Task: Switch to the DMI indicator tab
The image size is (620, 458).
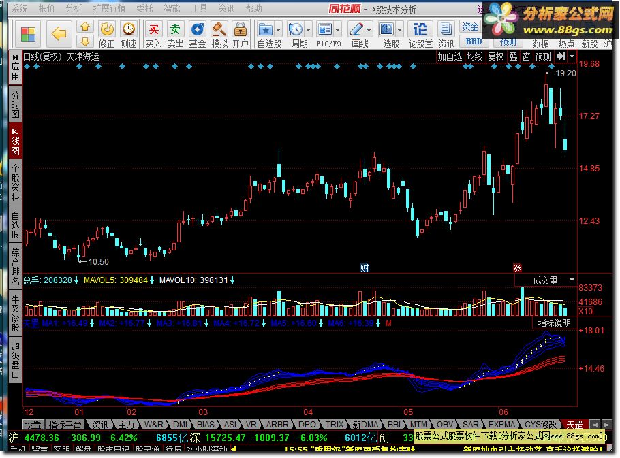Action: [181, 425]
